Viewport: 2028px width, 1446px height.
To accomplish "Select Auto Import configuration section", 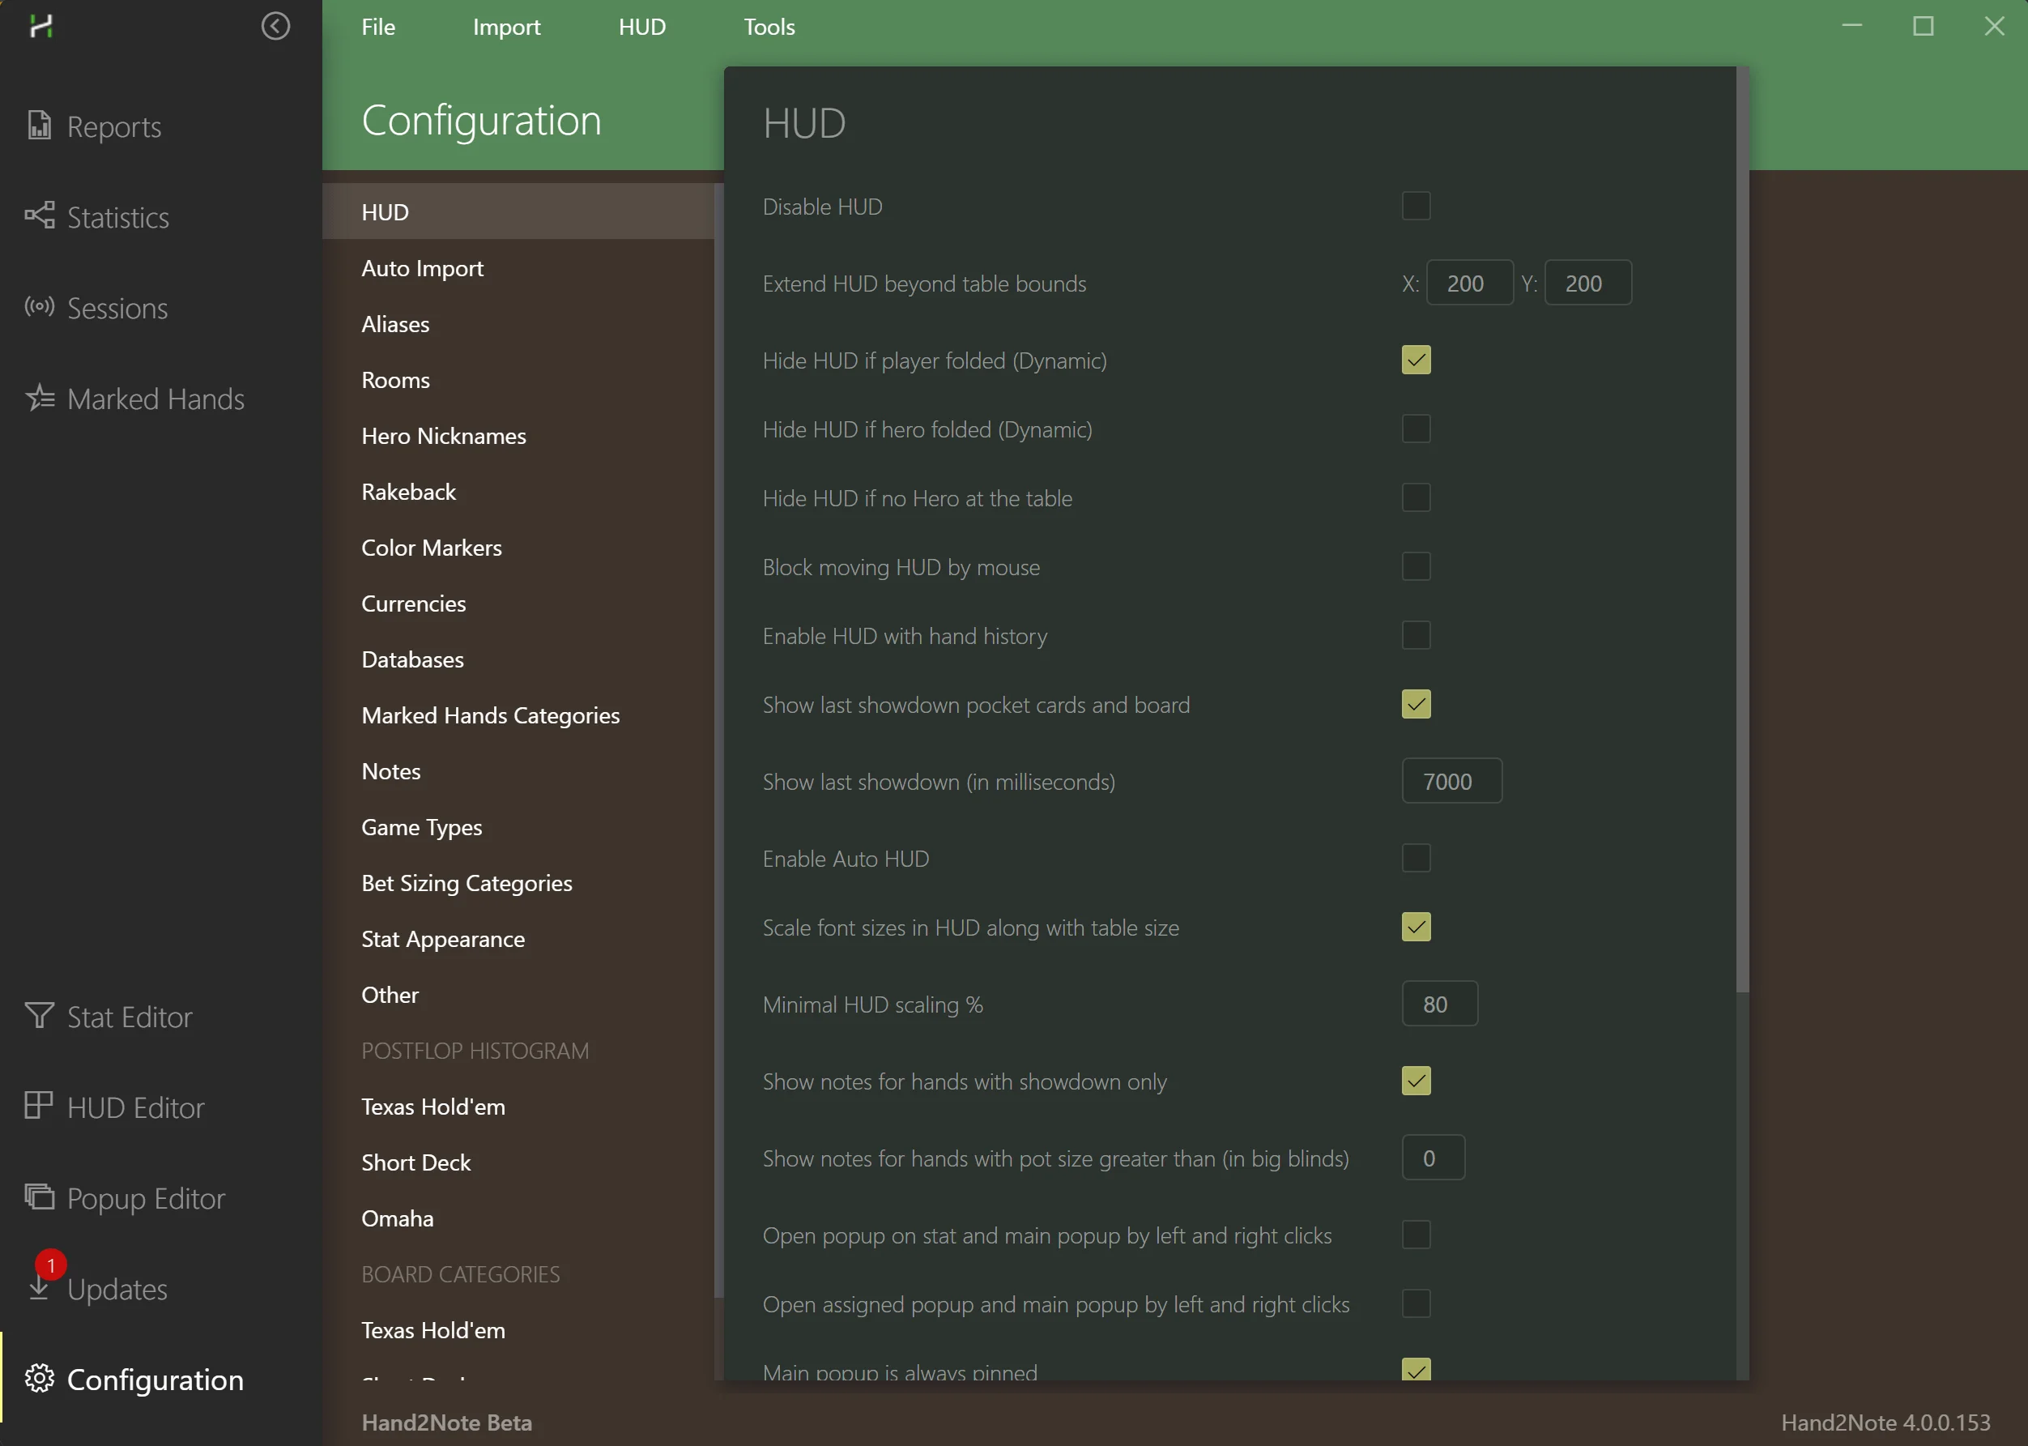I will tap(422, 268).
